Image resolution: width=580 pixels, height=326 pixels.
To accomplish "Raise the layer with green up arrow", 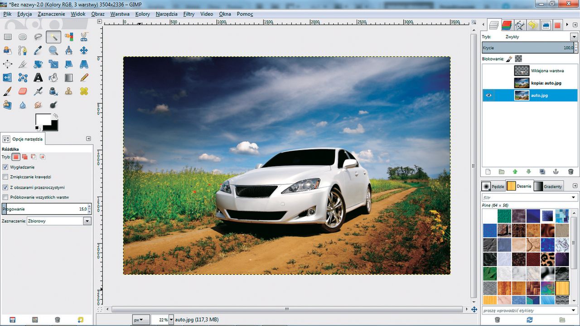I will (515, 172).
